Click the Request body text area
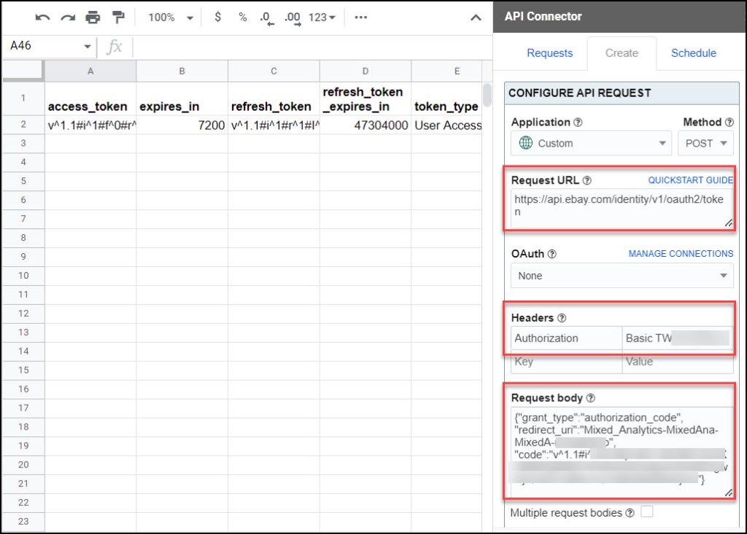The height and width of the screenshot is (534, 747). (622, 452)
